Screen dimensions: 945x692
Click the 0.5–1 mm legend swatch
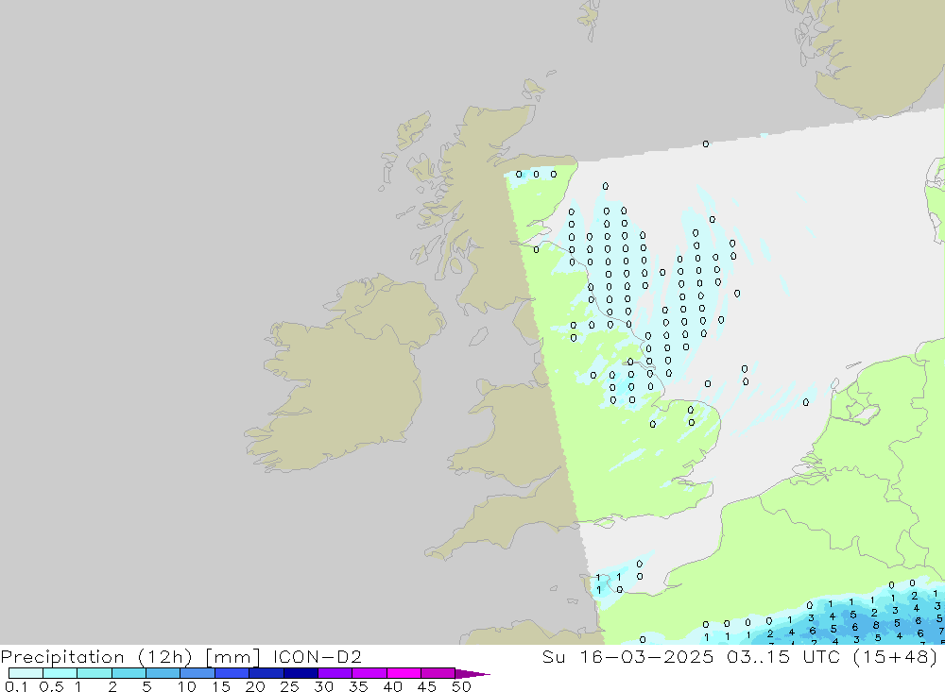click(x=60, y=673)
